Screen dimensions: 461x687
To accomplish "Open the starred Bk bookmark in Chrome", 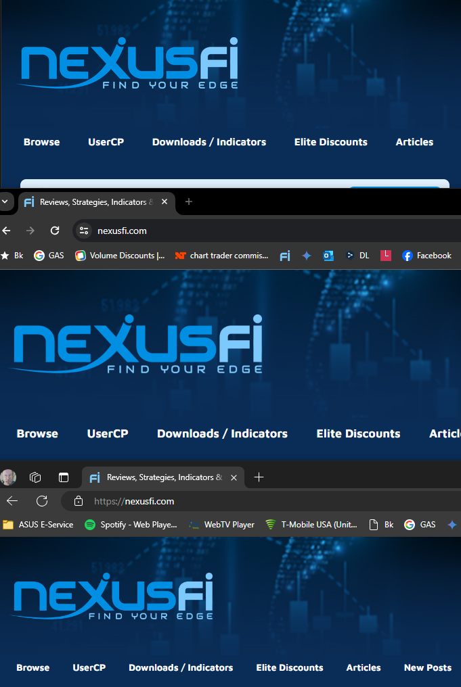I will point(12,256).
